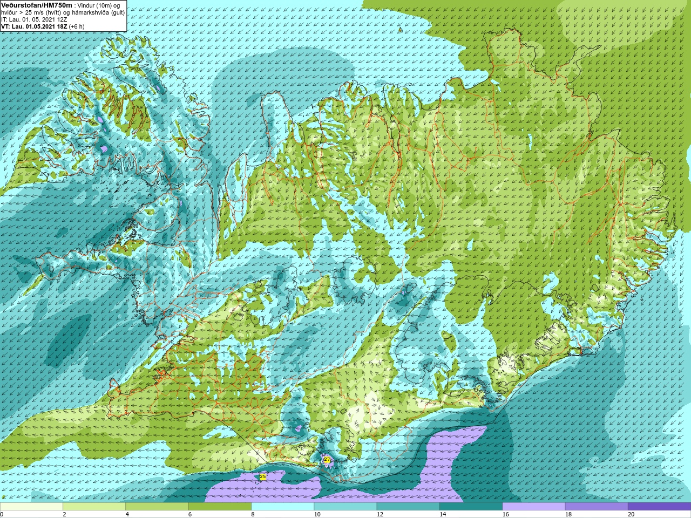Click the light cyan 8–10 legend swatch
The width and height of the screenshot is (691, 518).
pos(282,507)
